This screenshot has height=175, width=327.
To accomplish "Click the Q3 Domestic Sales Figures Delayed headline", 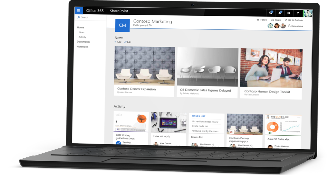I will (205, 90).
